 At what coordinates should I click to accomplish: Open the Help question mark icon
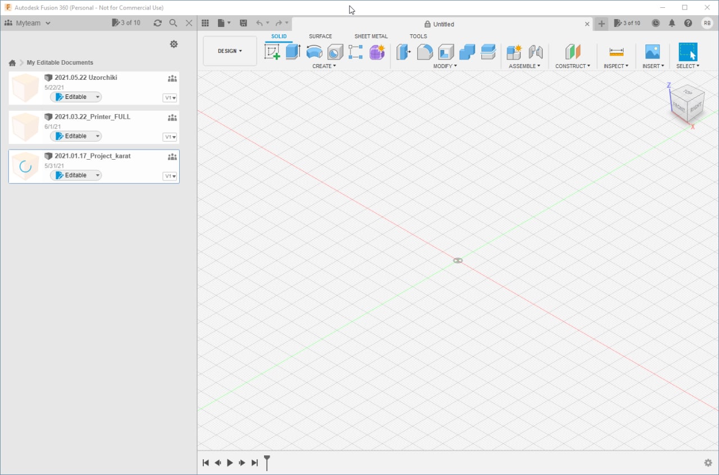point(688,23)
